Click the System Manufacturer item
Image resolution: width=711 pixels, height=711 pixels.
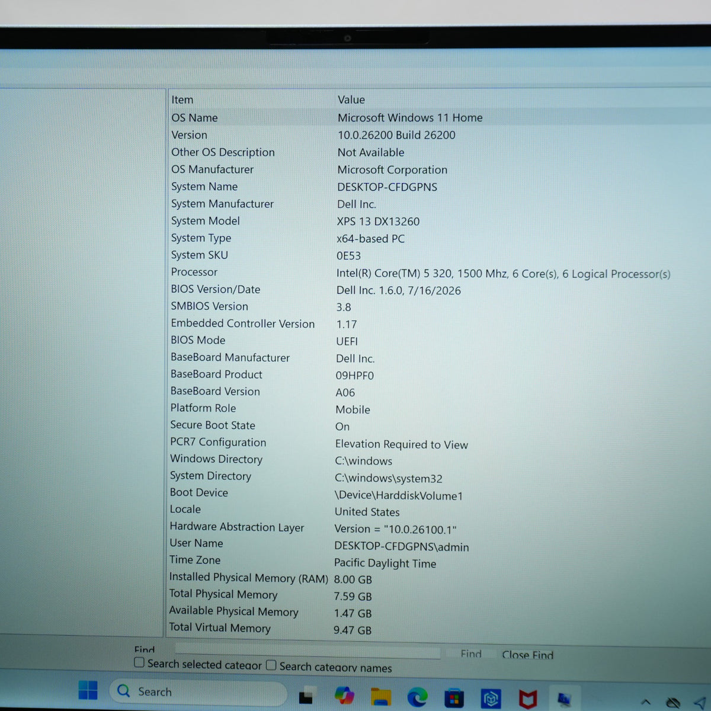222,204
